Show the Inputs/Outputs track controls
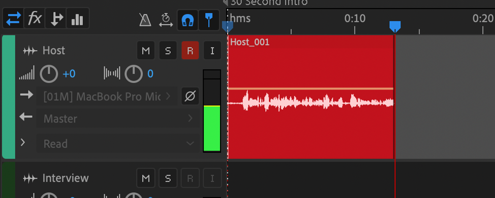This screenshot has height=198, width=495. click(14, 19)
